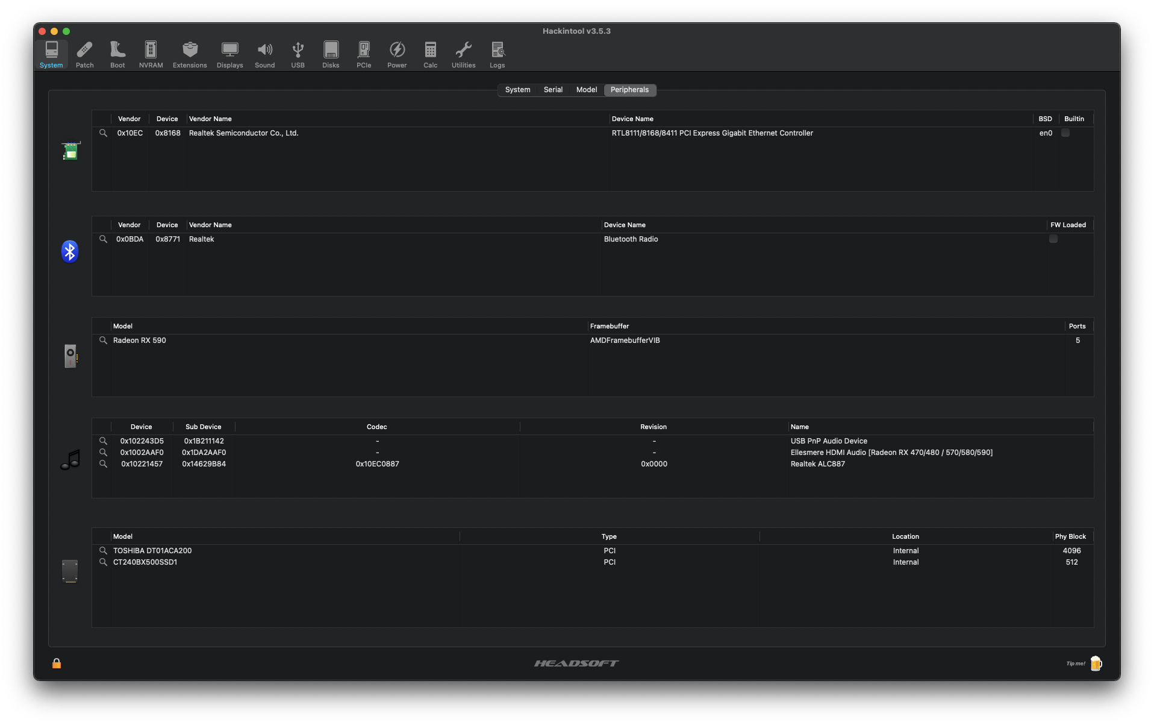Viewport: 1154px width, 725px height.
Task: Inspect the Radeon RX 590 with the magnifier
Action: (103, 341)
